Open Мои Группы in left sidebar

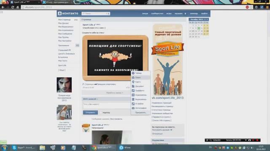pyautogui.click(x=63, y=37)
